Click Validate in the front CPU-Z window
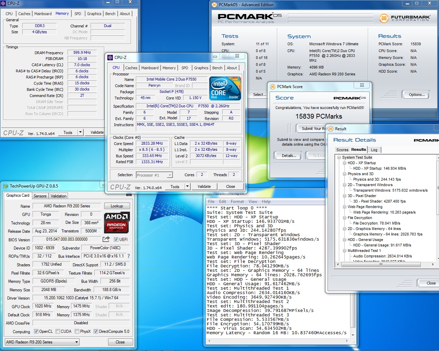439x351 pixels. coord(204,186)
